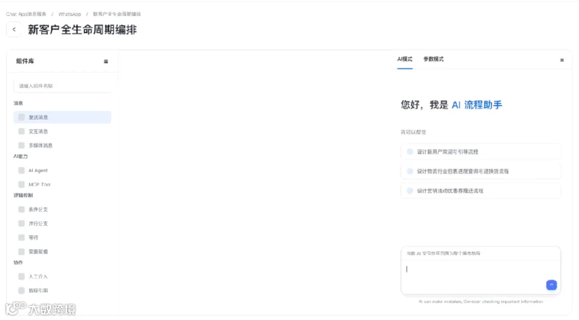Collapse the AI assistant panel via its top-right icon
Screen dimensions: 579x320
click(x=562, y=60)
